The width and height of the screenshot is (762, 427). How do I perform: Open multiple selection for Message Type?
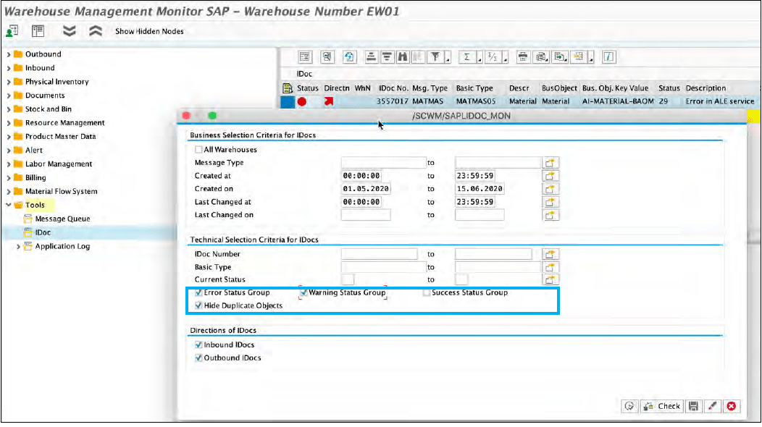550,163
